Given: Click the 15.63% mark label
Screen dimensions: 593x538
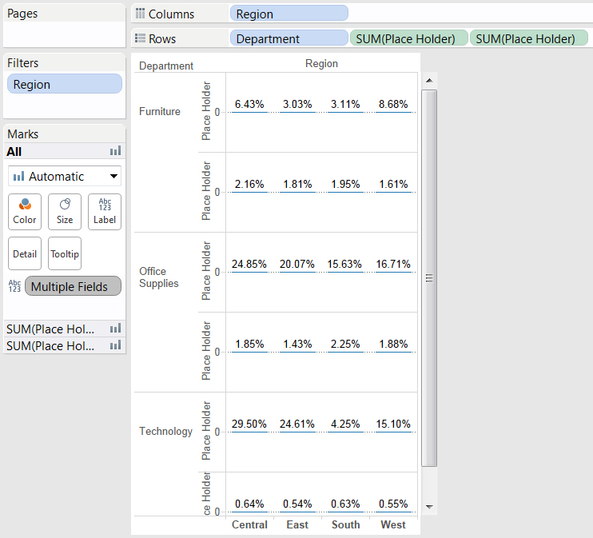Looking at the screenshot, I should point(345,264).
